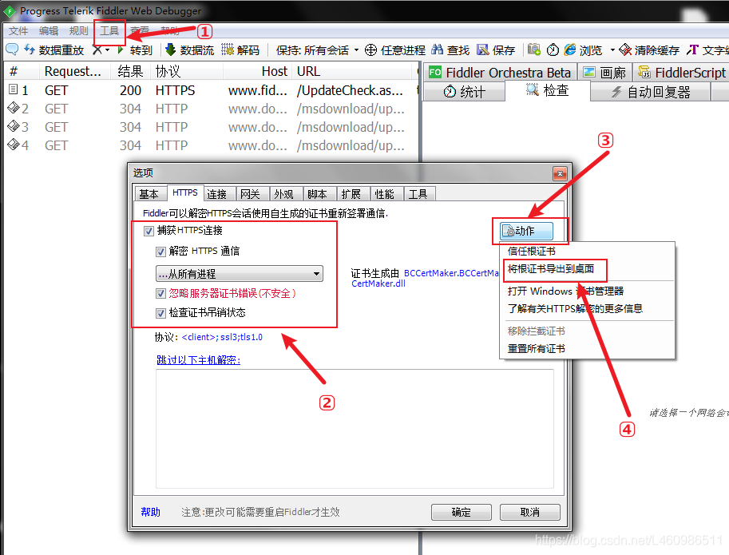
Task: Click the 保存 save toolbar button
Action: point(496,50)
